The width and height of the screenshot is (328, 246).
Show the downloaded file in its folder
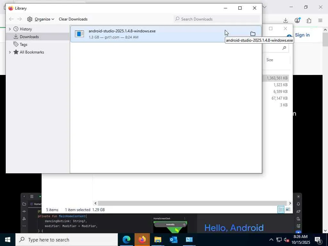pyautogui.click(x=253, y=34)
